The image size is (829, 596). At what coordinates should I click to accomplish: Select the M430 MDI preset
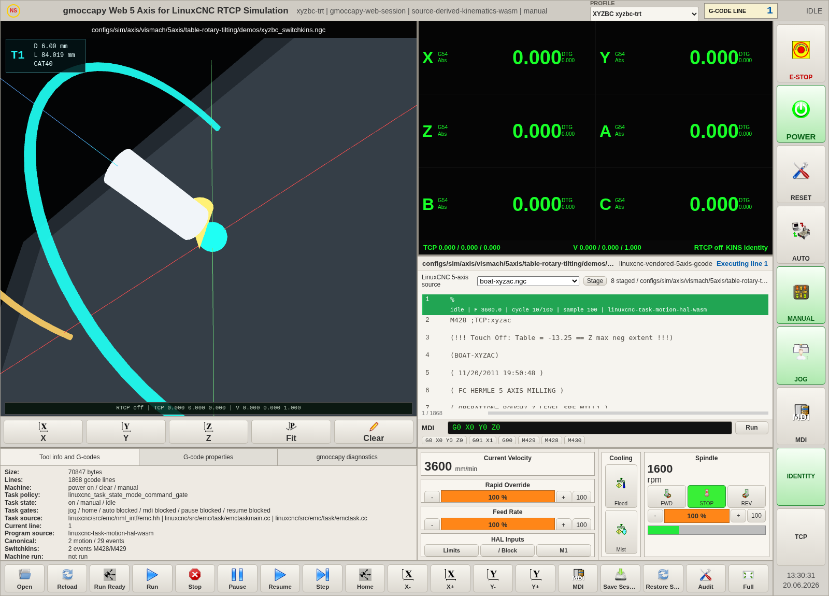[x=574, y=441]
